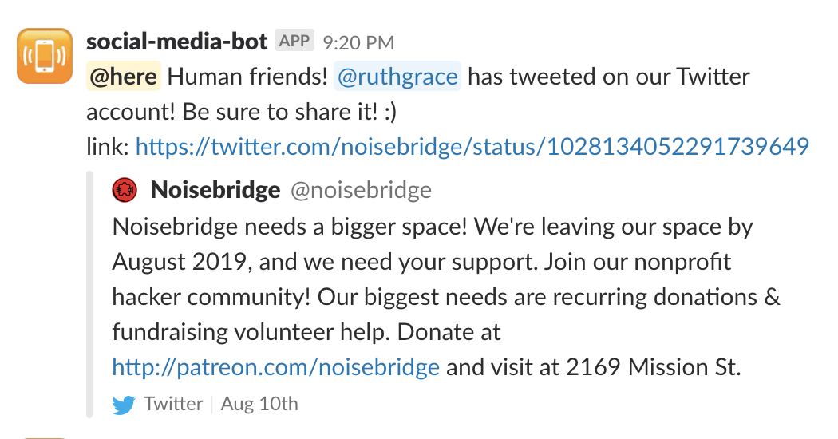Click the Aug 10th tweet date

[259, 404]
